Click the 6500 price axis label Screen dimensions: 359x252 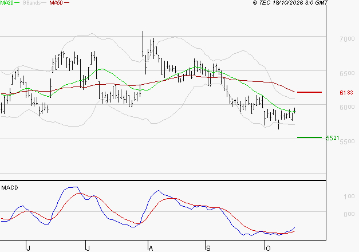click(347, 73)
